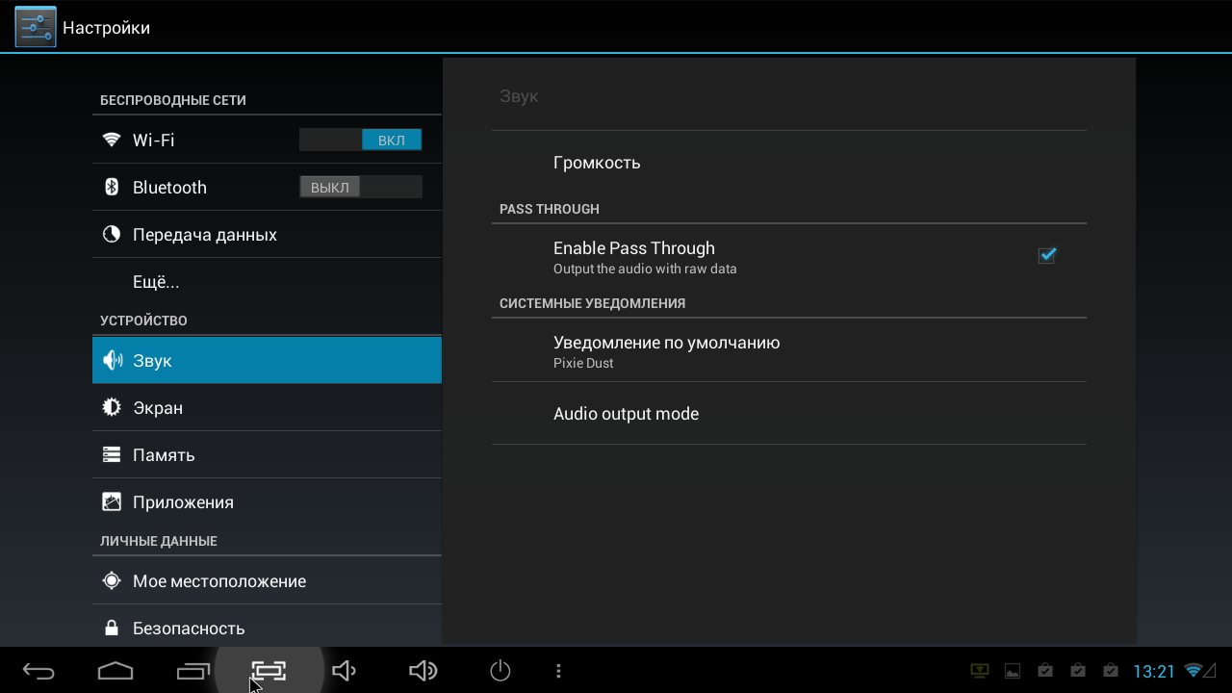The image size is (1232, 693).
Task: Turn on the Bluetooth switch
Action: (361, 187)
